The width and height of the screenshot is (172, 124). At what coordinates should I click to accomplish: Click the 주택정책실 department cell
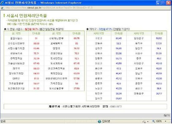(16, 59)
